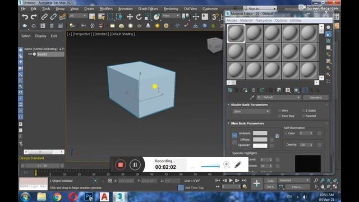This screenshot has height=202, width=359.
Task: Open the Display tab in scene explorer
Action: pos(40,36)
